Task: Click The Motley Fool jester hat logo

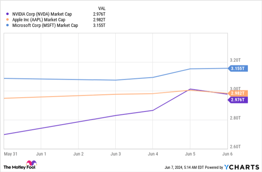Action: tap(31, 163)
